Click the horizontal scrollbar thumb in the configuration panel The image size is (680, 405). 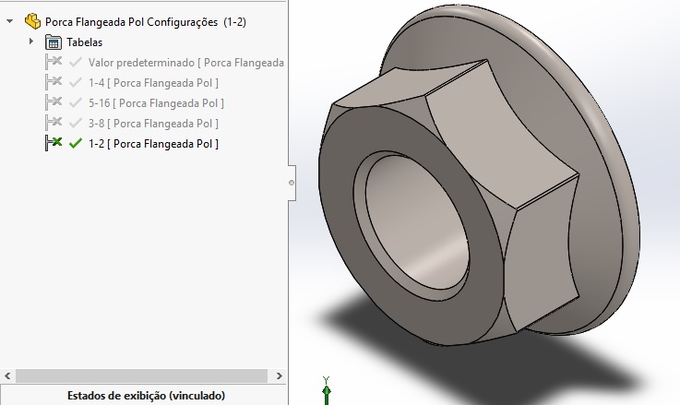[x=141, y=376]
